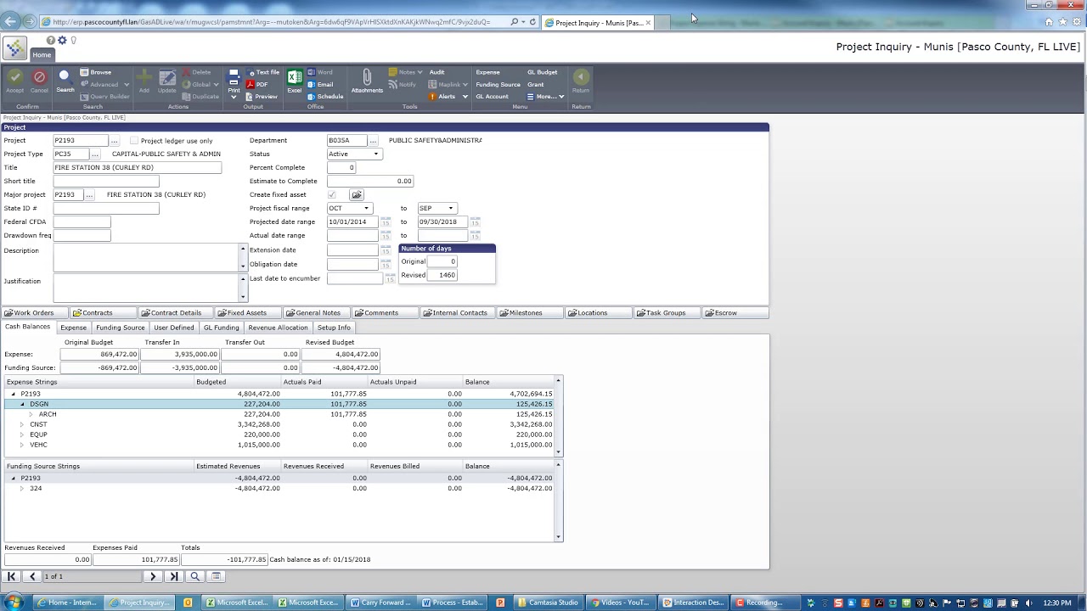
Task: Click the browser back arrow button
Action: (x=11, y=21)
